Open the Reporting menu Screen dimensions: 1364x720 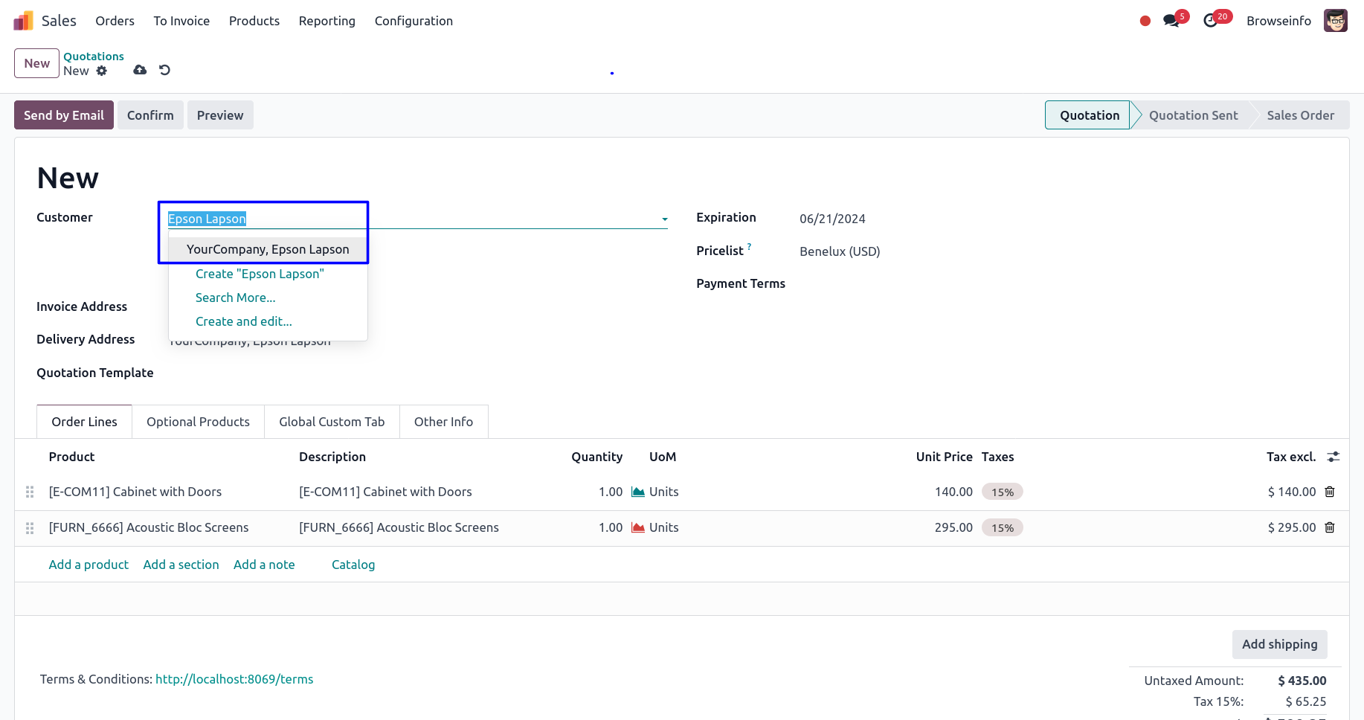pos(326,21)
